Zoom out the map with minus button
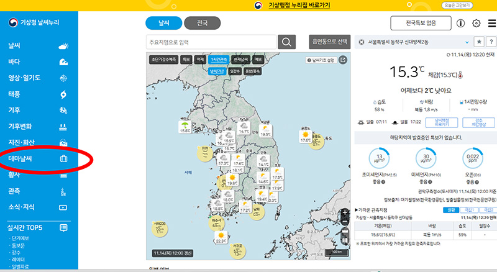This screenshot has width=497, height=272. pyautogui.click(x=345, y=221)
